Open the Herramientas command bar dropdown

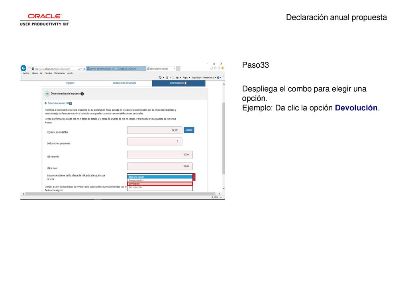[x=210, y=78]
